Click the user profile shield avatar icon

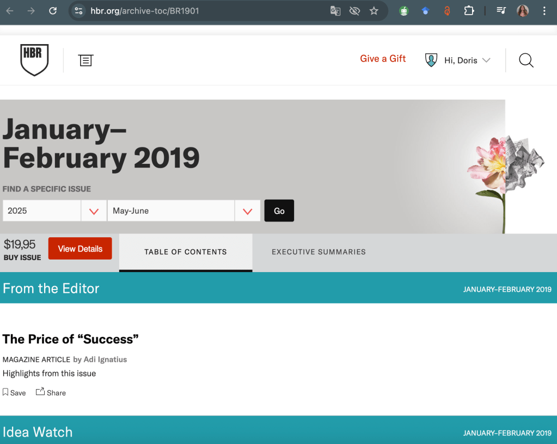[x=431, y=60]
